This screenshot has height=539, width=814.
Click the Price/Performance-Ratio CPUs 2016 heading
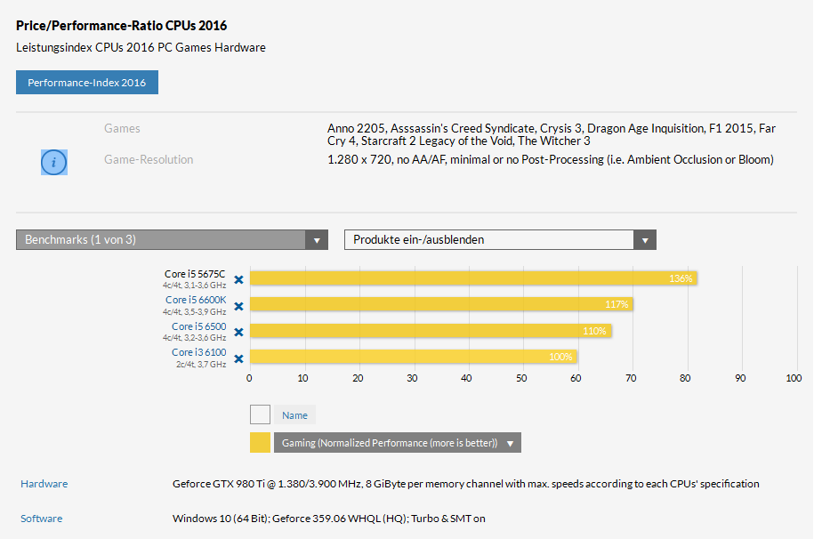122,26
